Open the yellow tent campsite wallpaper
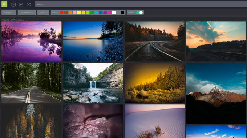Screen dimensions: 247x138 (x=154, y=83)
